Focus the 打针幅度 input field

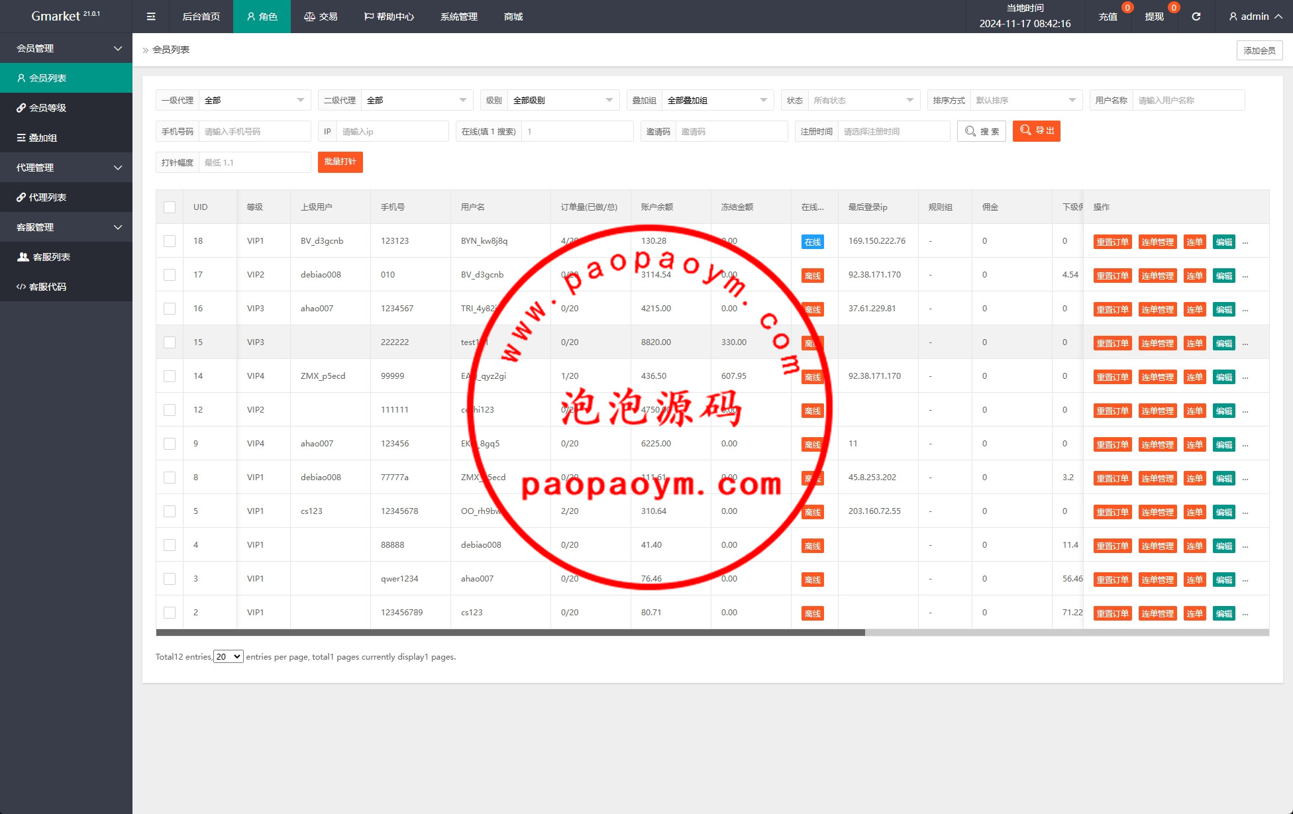(x=255, y=162)
